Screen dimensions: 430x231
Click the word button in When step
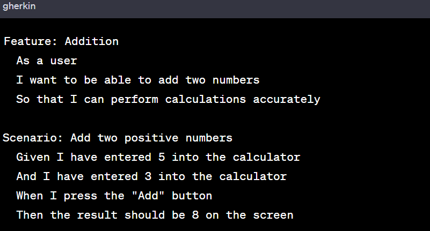point(192,196)
